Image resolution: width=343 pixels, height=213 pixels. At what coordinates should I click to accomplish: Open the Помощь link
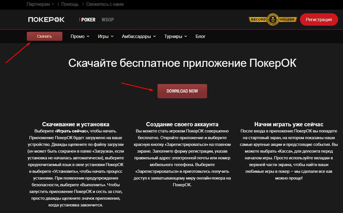pos(70,4)
